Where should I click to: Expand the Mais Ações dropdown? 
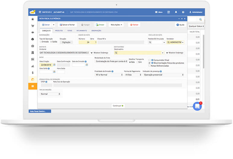click(116, 25)
